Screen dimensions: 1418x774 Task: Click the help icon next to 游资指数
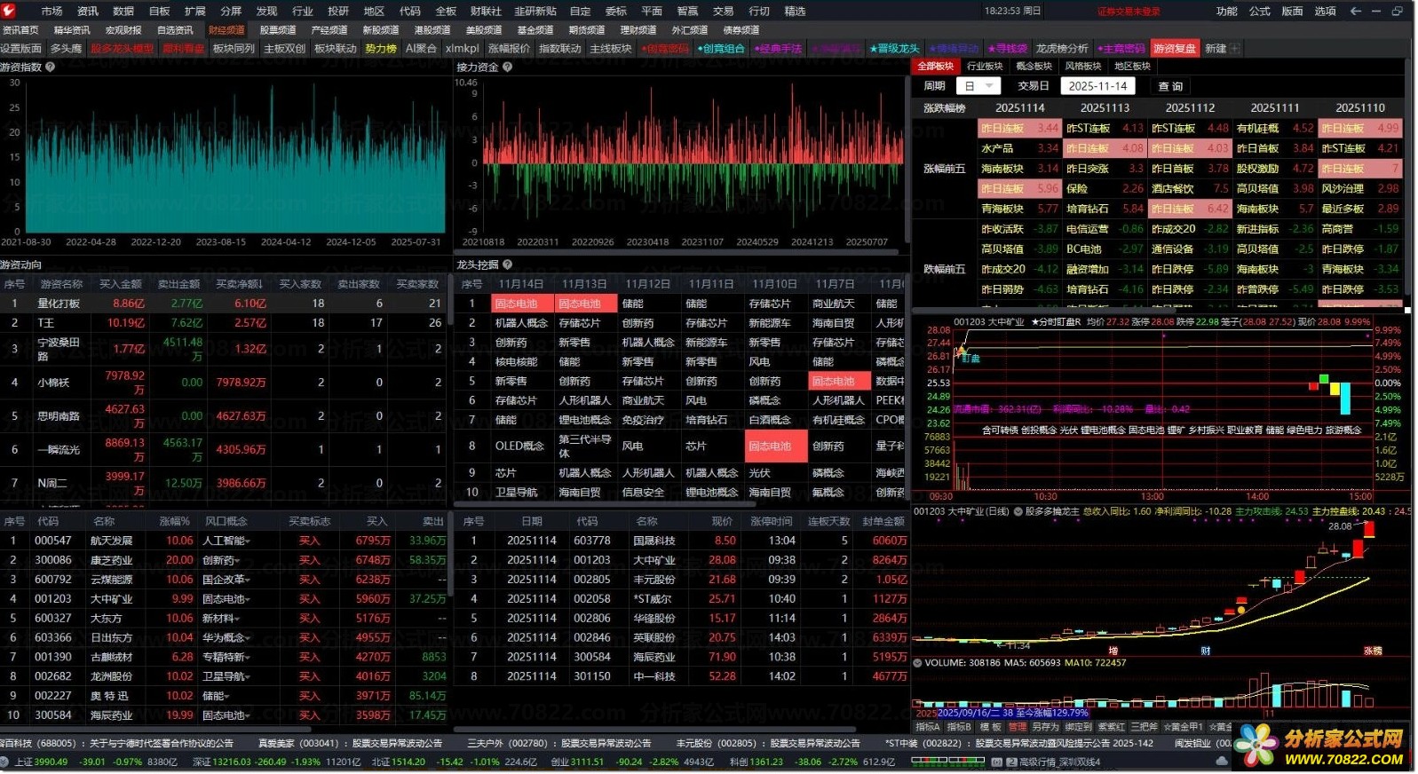[x=51, y=67]
